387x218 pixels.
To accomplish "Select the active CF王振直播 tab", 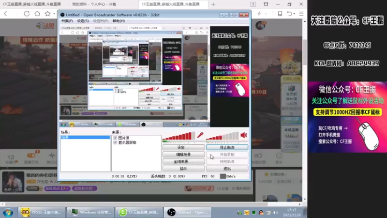I will [x=173, y=4].
